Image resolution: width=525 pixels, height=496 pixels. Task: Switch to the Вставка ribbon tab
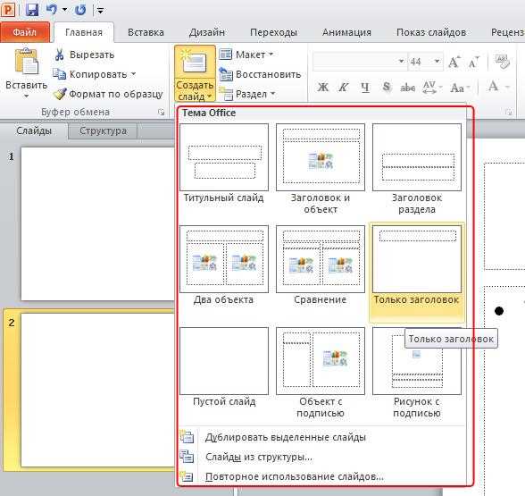click(x=146, y=32)
